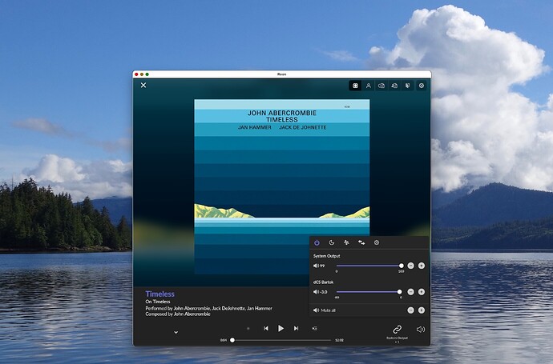Open the album link On Timeless
The height and width of the screenshot is (364, 553).
click(x=158, y=302)
